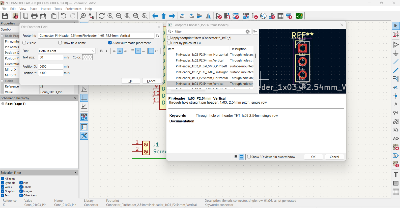Viewport: 400px width, 208px height.
Task: Refresh the schematic view
Action: tap(102, 16)
